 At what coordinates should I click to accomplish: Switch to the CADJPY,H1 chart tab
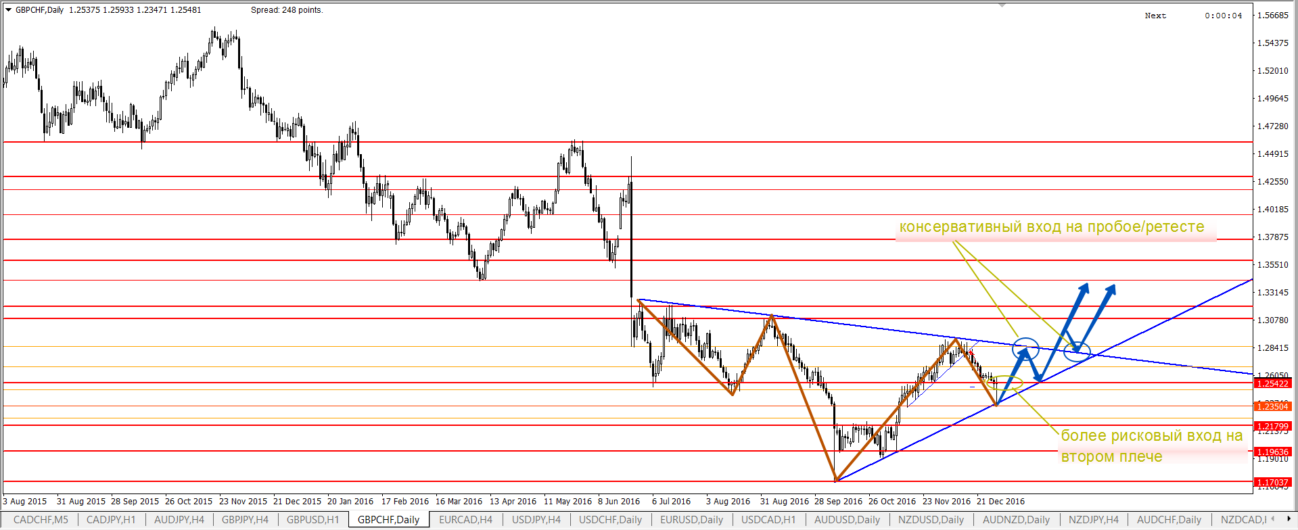[111, 520]
